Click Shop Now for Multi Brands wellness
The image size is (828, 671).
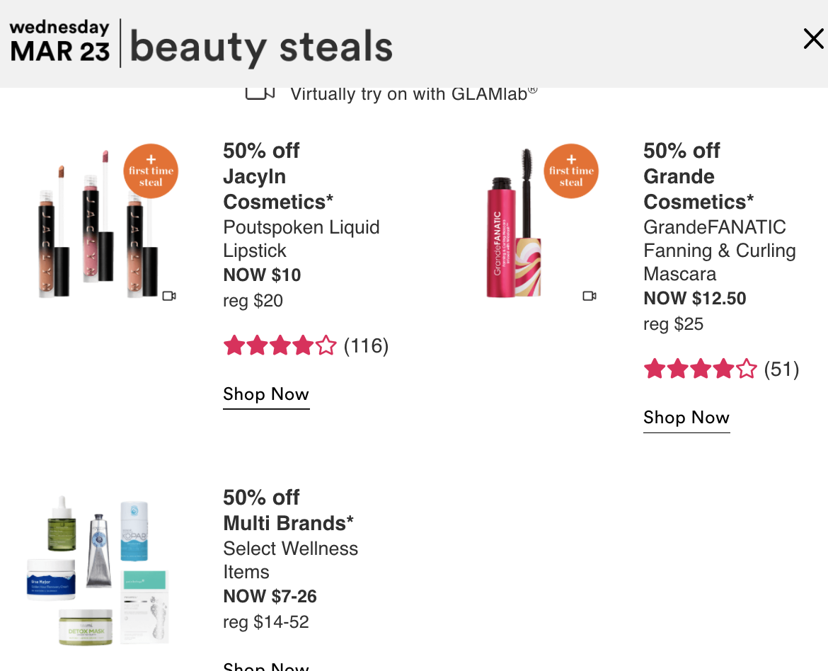pos(266,666)
